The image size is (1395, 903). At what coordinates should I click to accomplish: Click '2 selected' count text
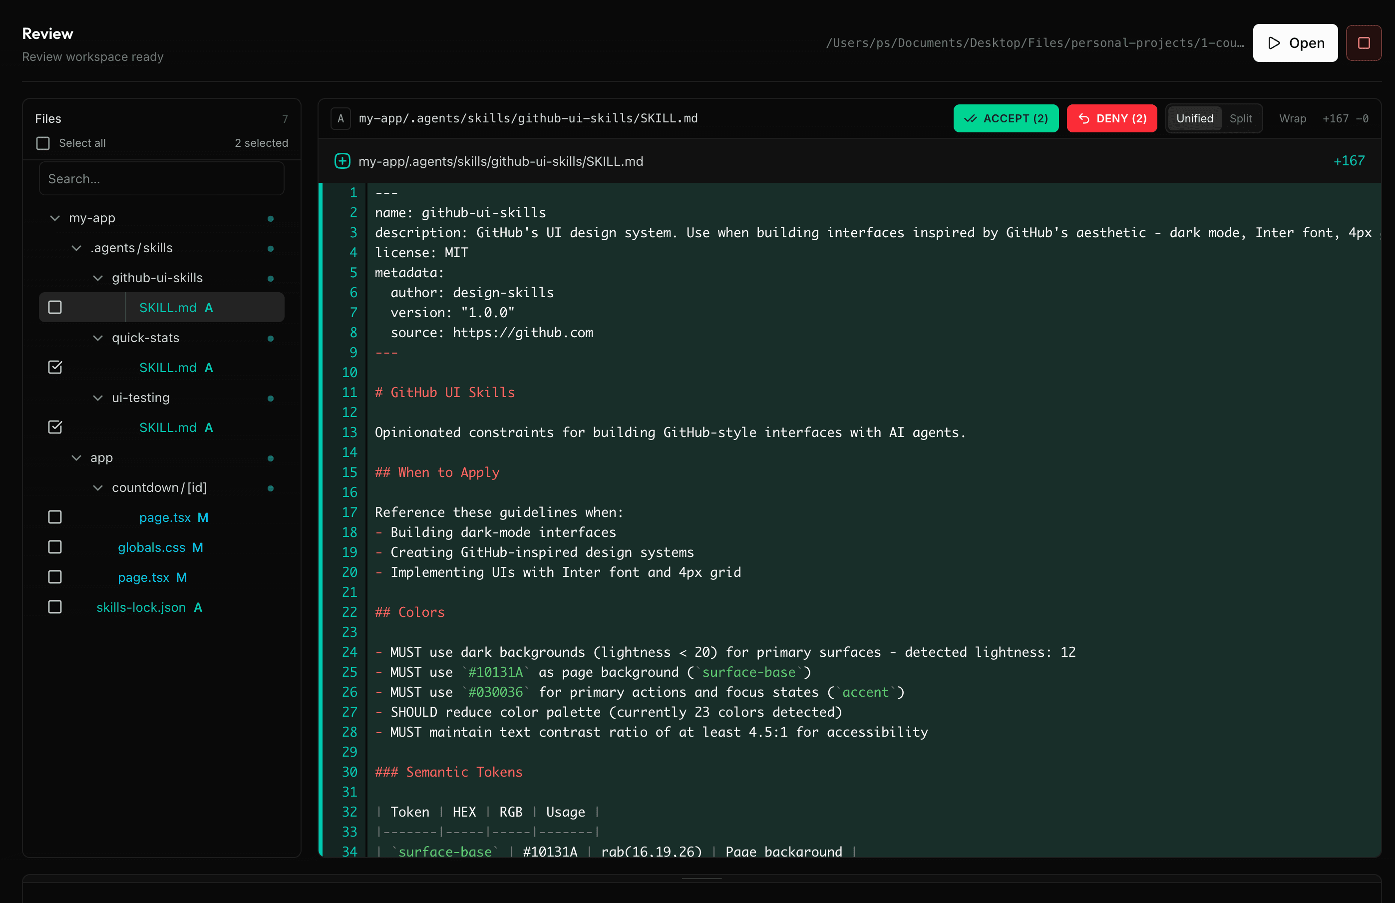click(262, 143)
